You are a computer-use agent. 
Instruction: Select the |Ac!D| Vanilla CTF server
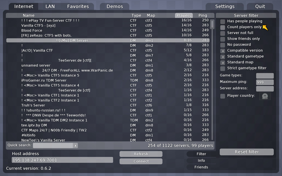(x=108, y=50)
